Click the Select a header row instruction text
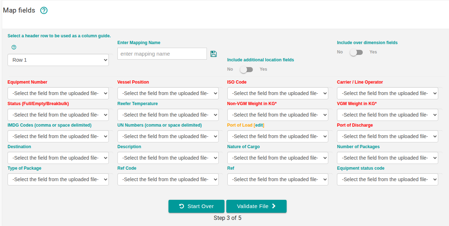This screenshot has height=226, width=449. pos(59,36)
